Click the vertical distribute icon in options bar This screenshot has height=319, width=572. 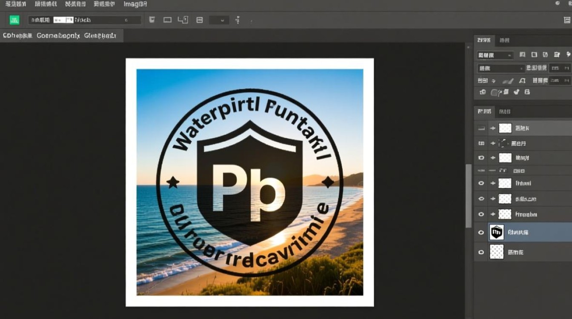(237, 20)
